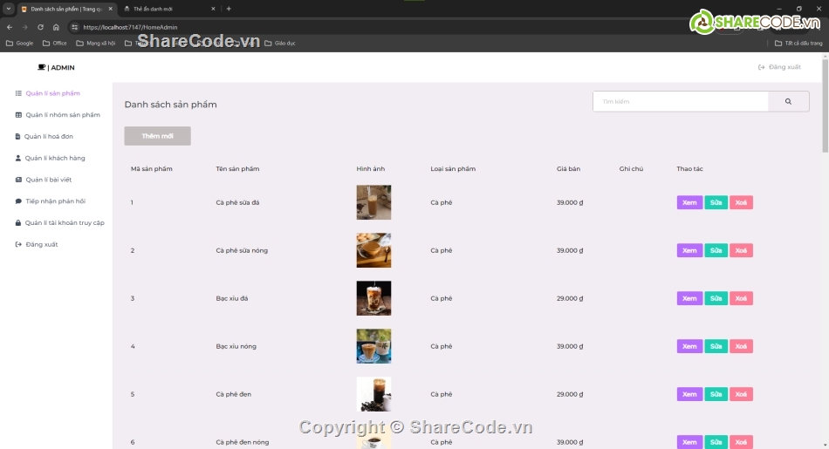Open Quản lí nhóm sản phẩm in sidebar
The image size is (829, 449).
click(62, 115)
